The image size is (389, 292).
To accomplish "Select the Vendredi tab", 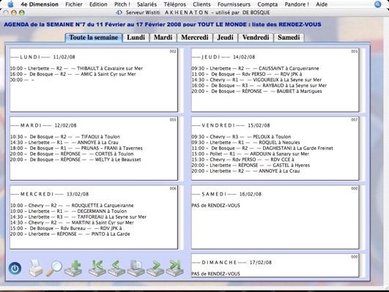I will (256, 37).
